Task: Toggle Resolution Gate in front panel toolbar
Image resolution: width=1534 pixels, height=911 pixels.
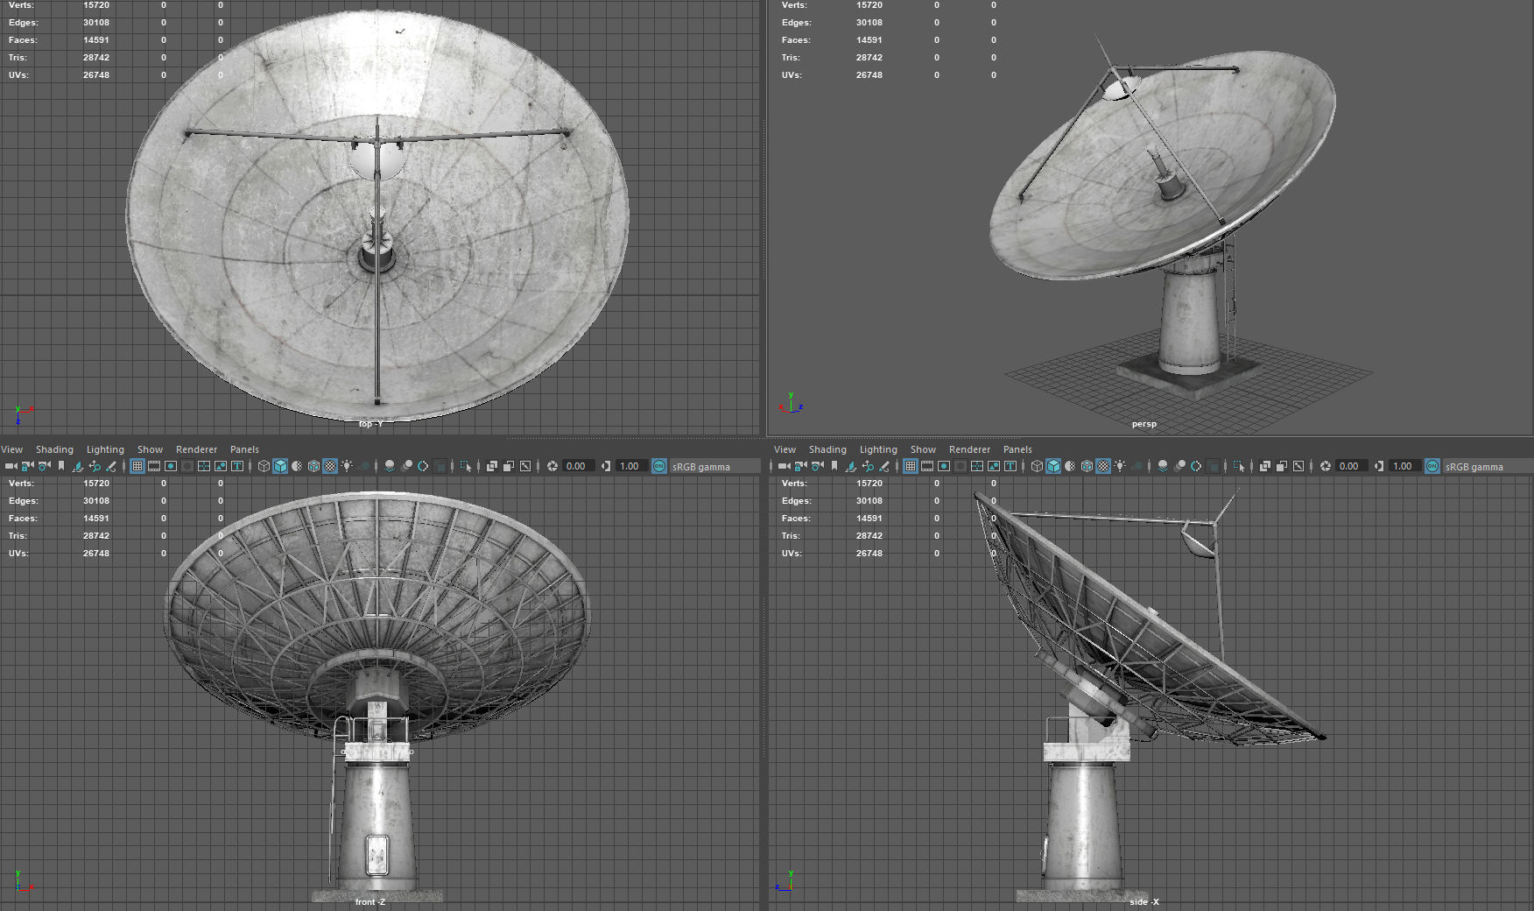Action: click(x=171, y=466)
